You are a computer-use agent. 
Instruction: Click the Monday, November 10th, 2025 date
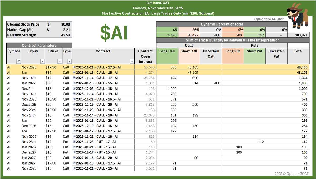tap(158, 8)
